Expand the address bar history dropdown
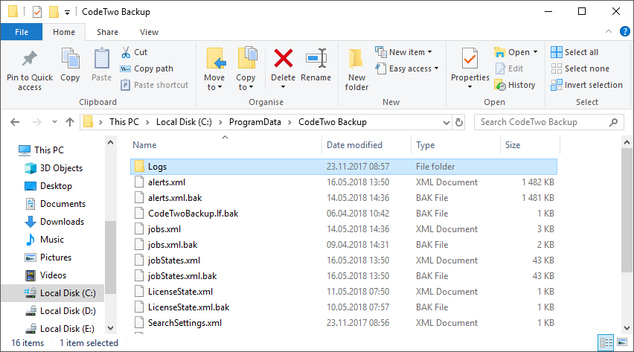 click(446, 122)
